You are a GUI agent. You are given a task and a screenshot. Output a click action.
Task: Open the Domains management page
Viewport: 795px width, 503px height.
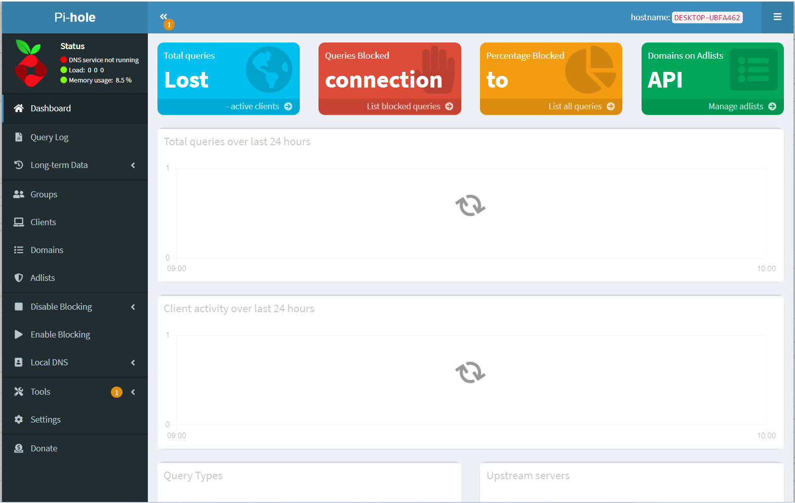click(75, 250)
